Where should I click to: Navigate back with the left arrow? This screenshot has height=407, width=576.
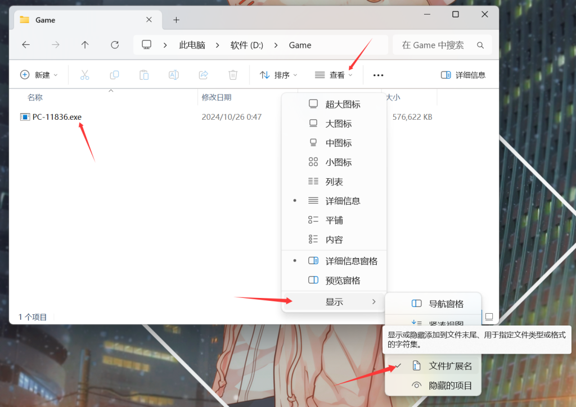[26, 45]
